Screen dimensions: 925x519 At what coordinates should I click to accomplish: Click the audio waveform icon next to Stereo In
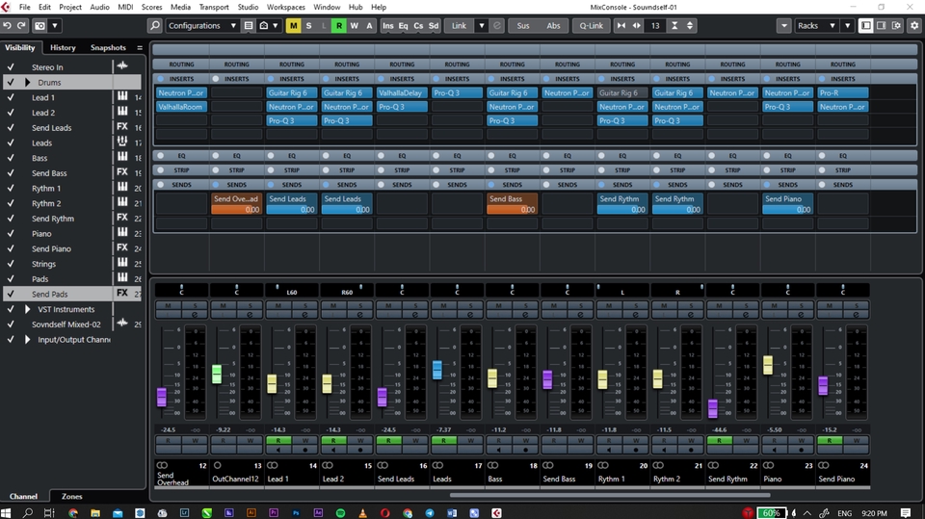pos(122,66)
